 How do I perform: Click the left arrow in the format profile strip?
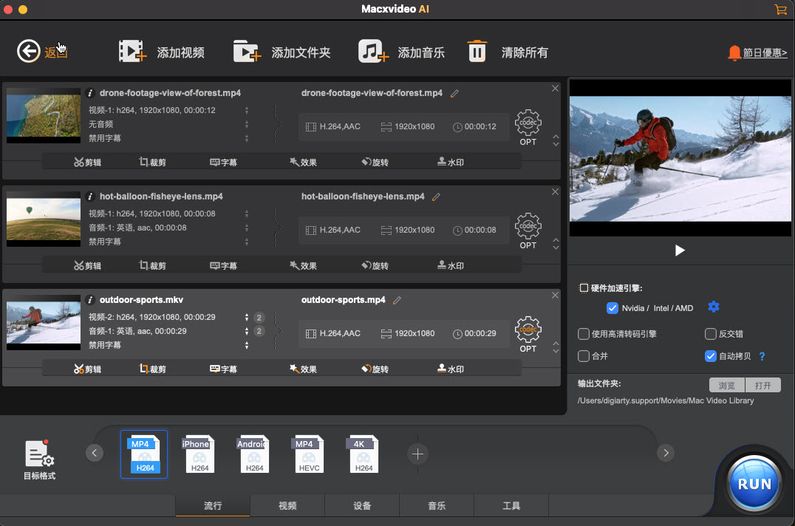(x=94, y=453)
